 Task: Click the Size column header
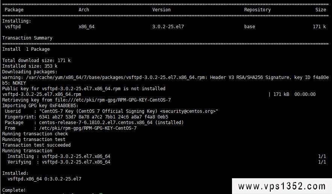point(321,10)
